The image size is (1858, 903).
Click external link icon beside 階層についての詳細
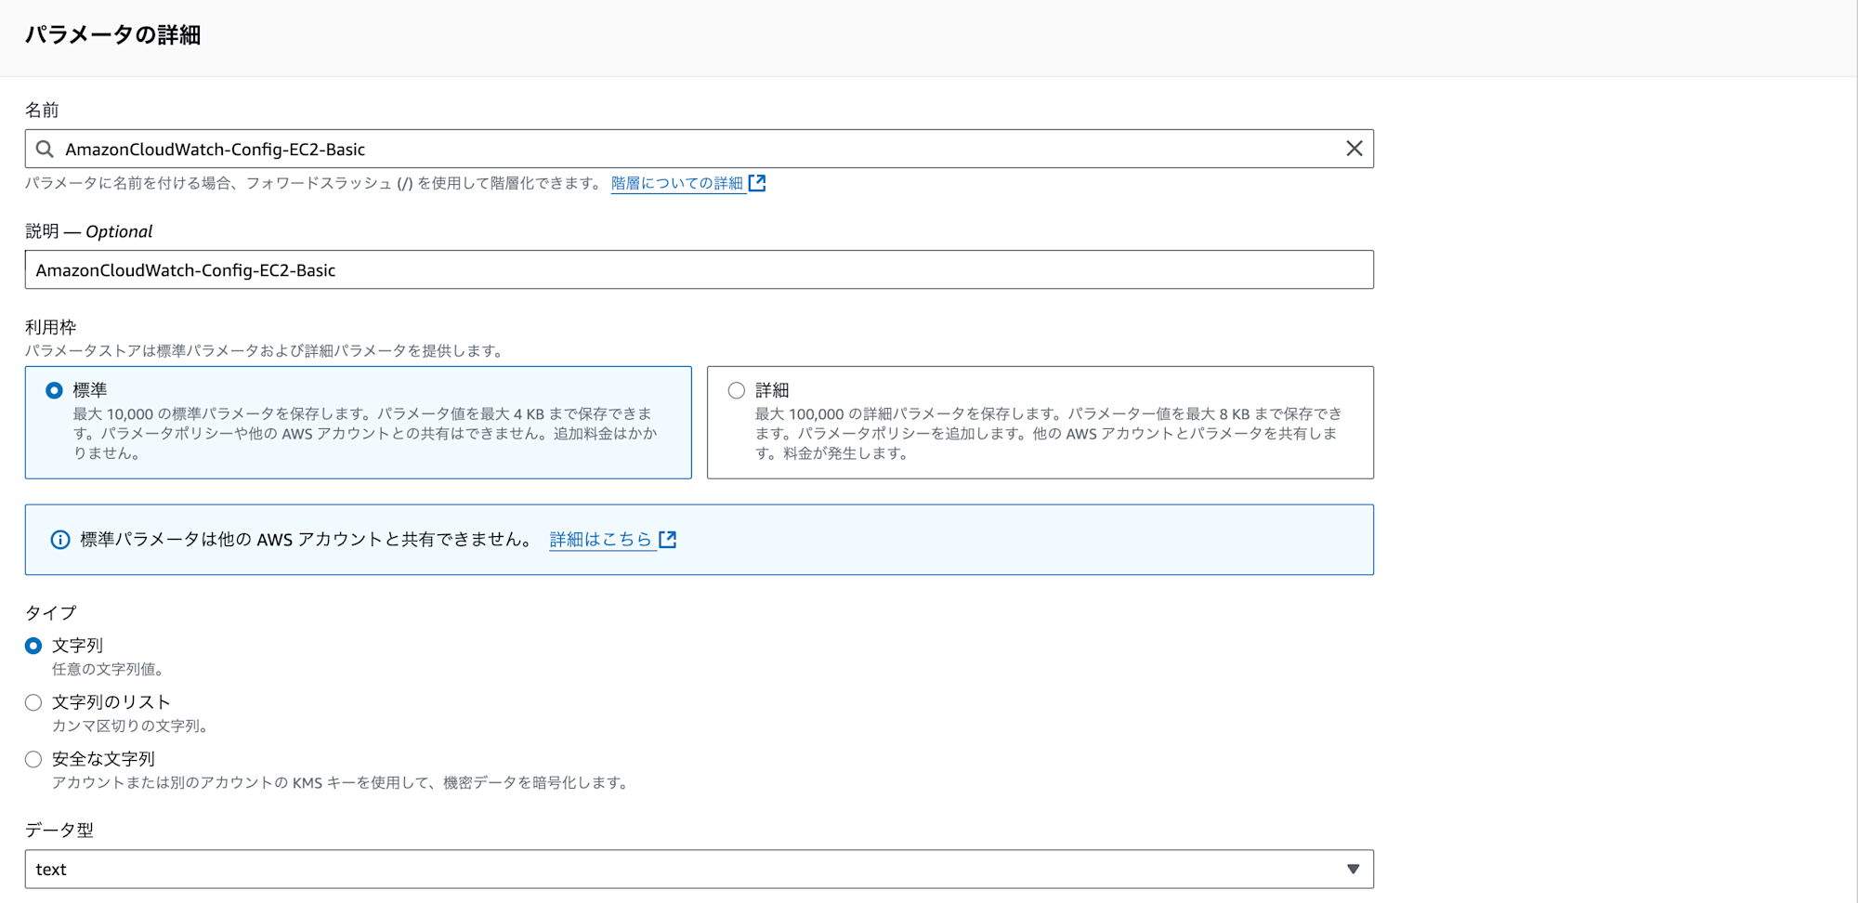[757, 183]
